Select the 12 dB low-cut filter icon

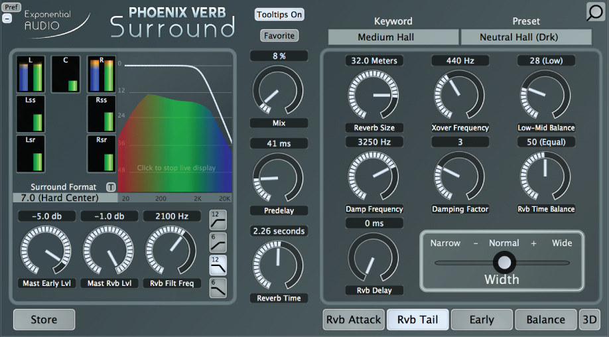point(218,220)
